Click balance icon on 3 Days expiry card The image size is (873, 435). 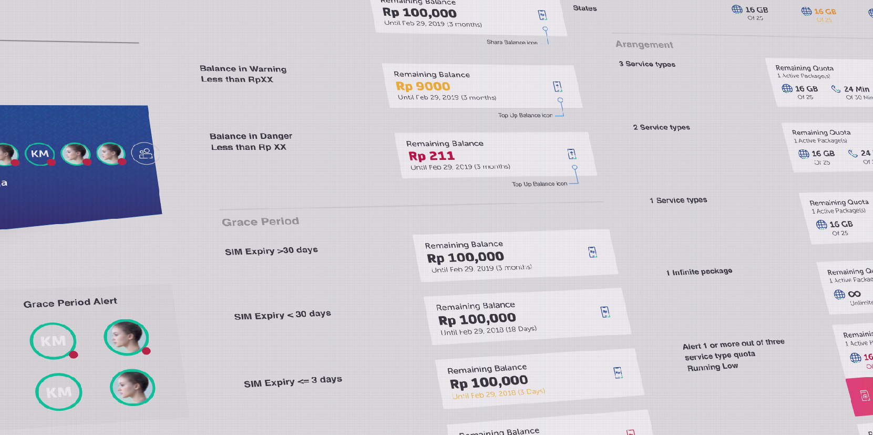pyautogui.click(x=618, y=373)
